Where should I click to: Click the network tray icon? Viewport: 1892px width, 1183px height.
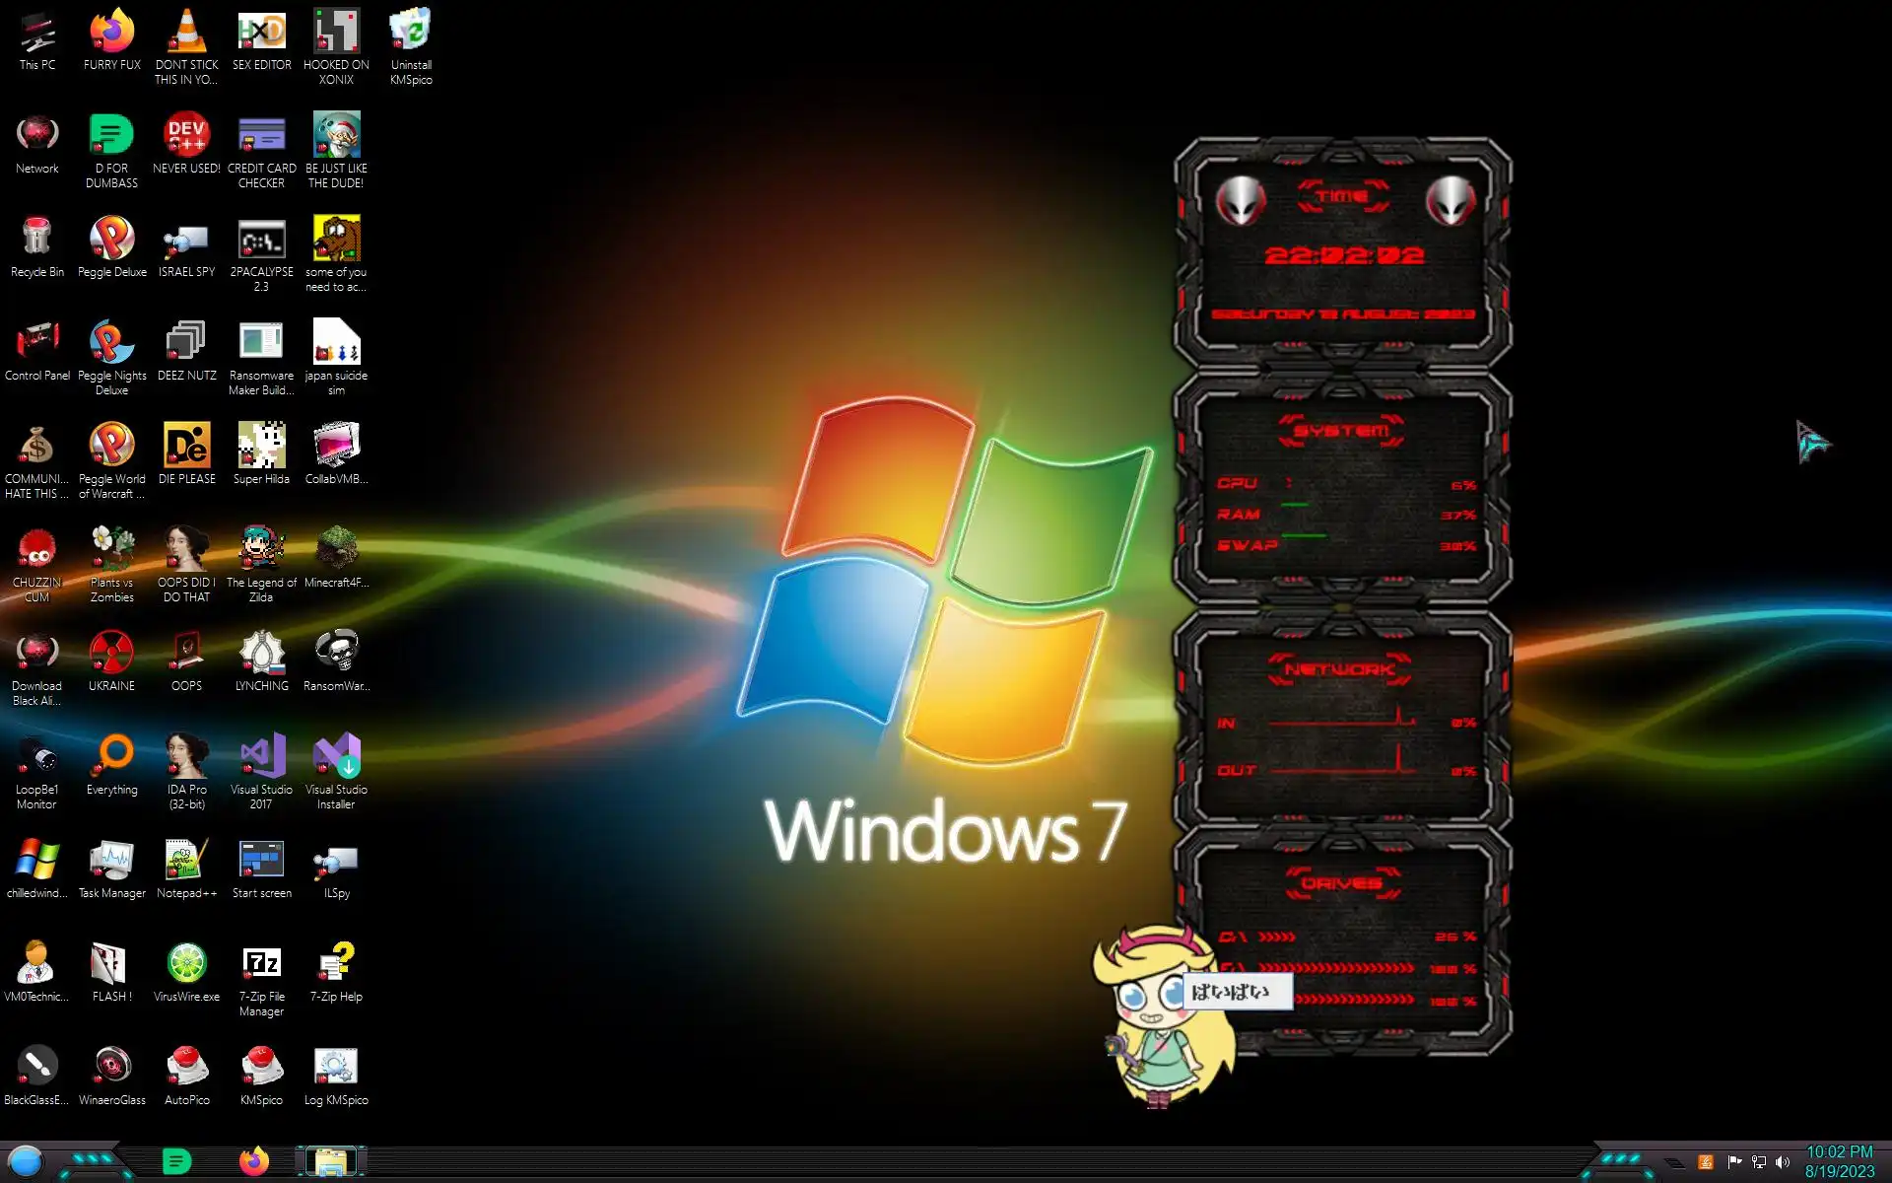coord(1759,1162)
